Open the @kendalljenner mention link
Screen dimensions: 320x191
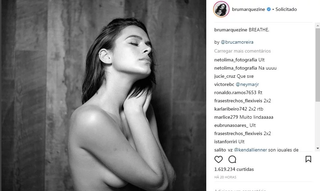pyautogui.click(x=250, y=150)
